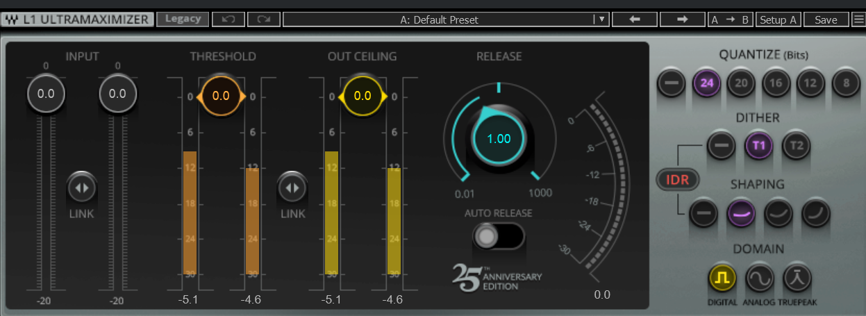This screenshot has height=316, width=866.
Task: Set quantize to 8 bits
Action: pos(846,83)
